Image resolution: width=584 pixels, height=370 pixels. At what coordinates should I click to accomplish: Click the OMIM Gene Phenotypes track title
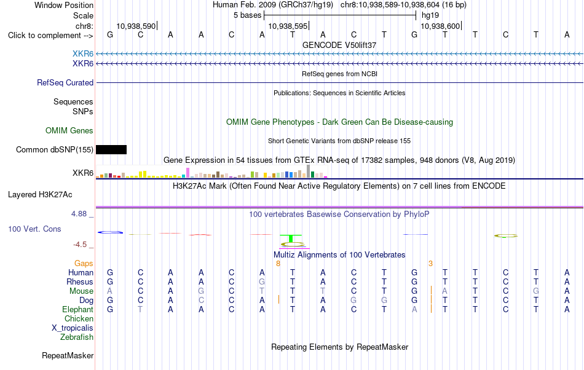click(340, 122)
